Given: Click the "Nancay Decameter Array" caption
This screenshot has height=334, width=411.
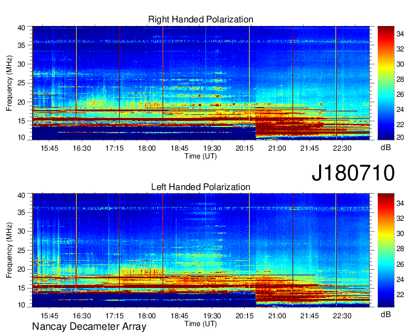Looking at the screenshot, I should click(89, 327).
